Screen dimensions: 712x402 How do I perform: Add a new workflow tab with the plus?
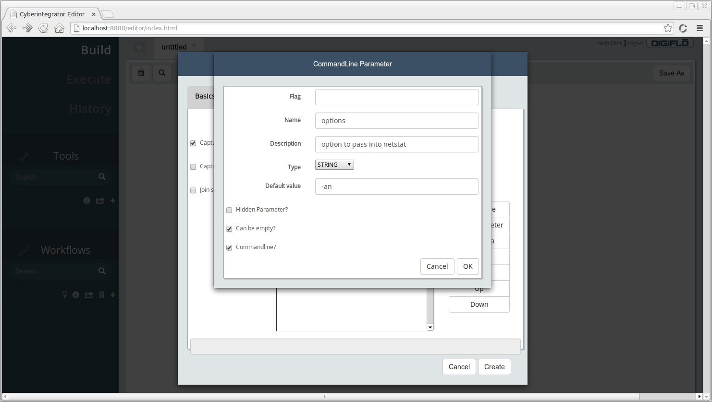coord(139,47)
